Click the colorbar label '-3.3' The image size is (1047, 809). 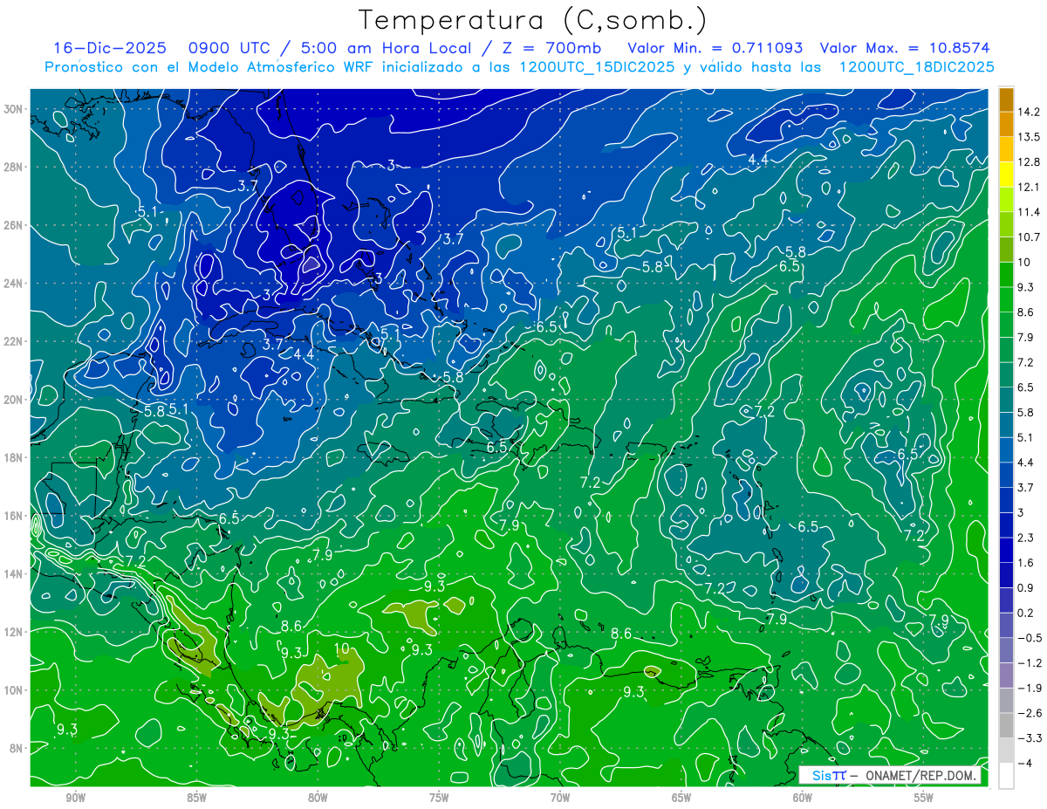(x=1029, y=737)
